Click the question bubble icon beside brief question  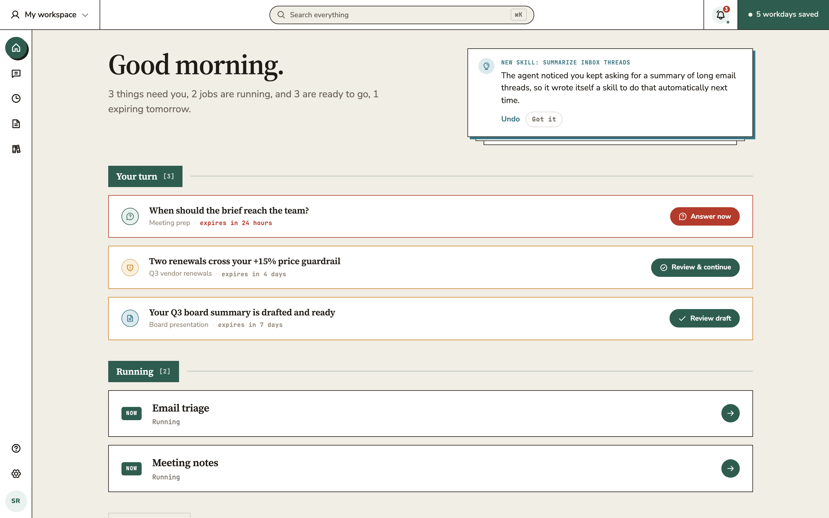point(130,216)
